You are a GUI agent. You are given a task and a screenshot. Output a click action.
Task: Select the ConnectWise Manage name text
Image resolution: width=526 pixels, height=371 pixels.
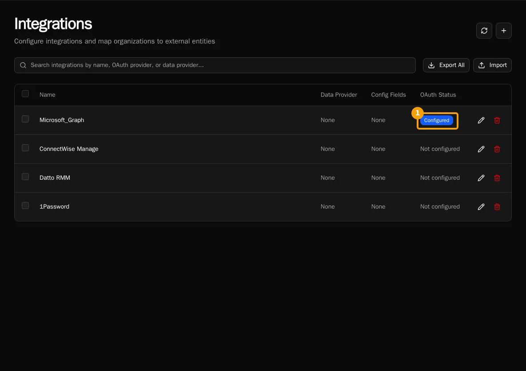point(69,149)
